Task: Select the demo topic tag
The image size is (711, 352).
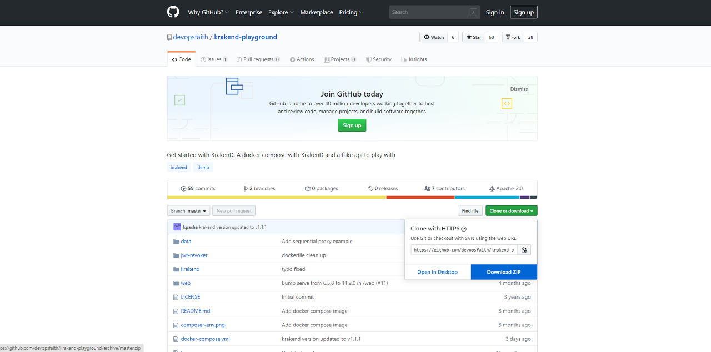Action: (203, 167)
